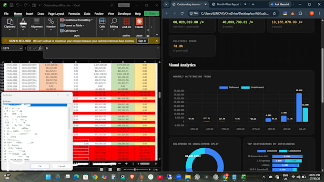Open WhatsApp from the taskbar
The height and width of the screenshot is (182, 324).
click(x=151, y=177)
